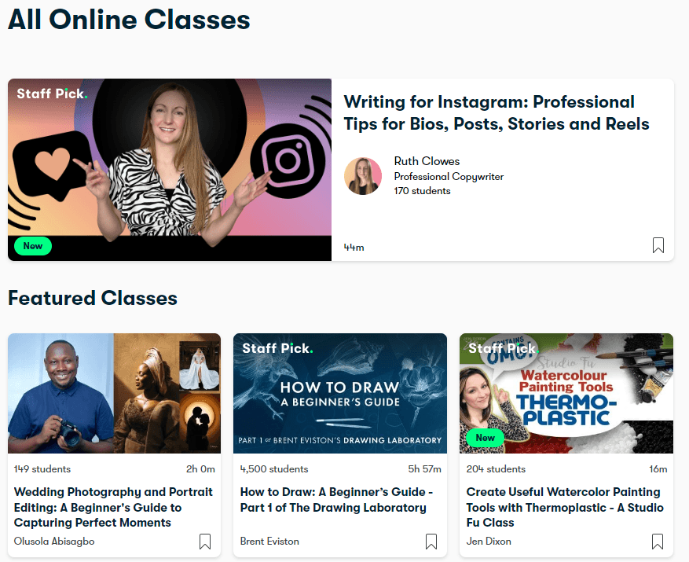689x562 pixels.
Task: Click the Professional Copywriter text
Action: [449, 176]
